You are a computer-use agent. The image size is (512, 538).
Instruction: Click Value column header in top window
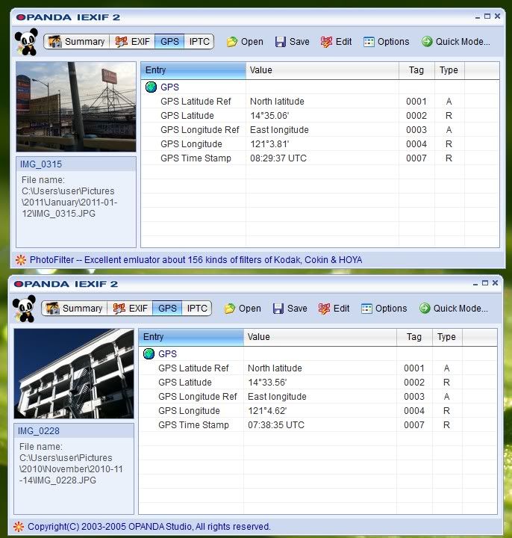click(322, 70)
